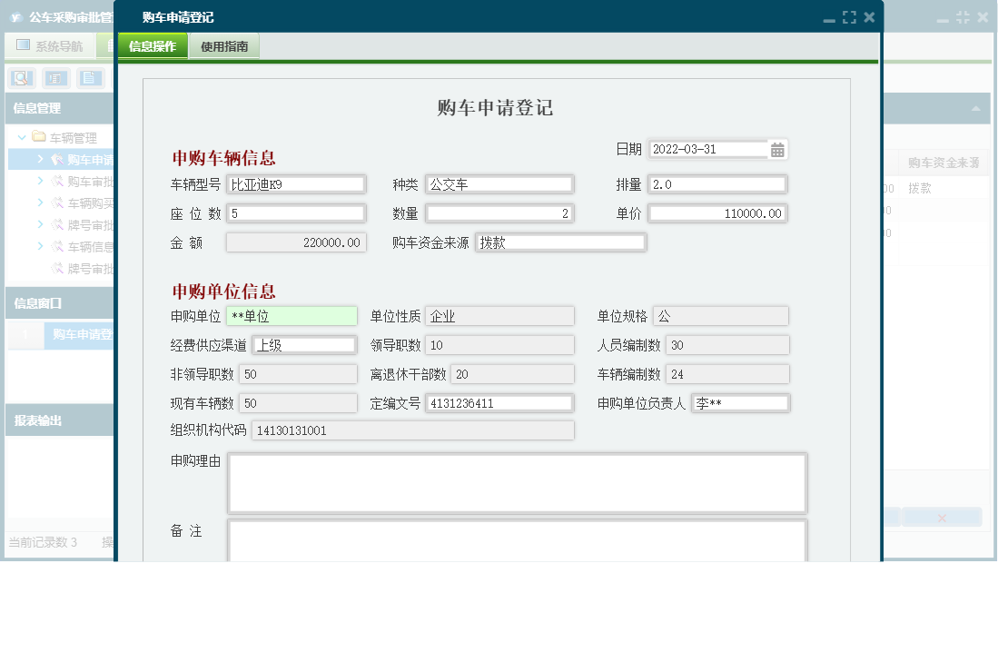Expand the 牌号审批 tree item
This screenshot has height=672, width=998.
point(40,222)
